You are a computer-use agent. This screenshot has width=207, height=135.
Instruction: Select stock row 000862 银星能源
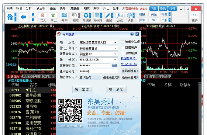click(30, 95)
